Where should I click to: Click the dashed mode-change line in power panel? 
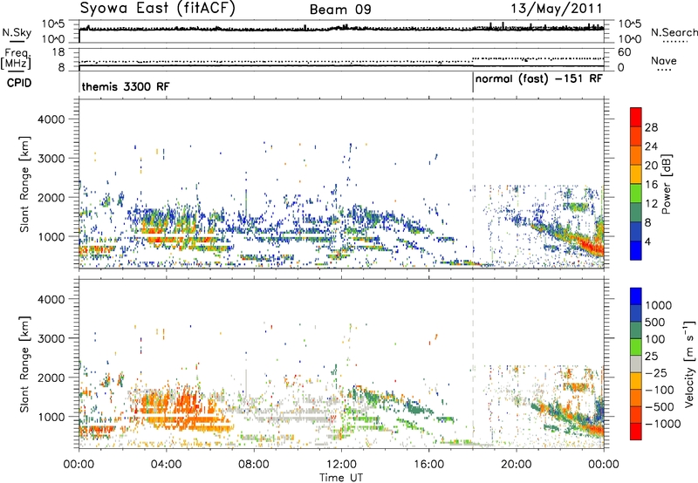coord(473,184)
